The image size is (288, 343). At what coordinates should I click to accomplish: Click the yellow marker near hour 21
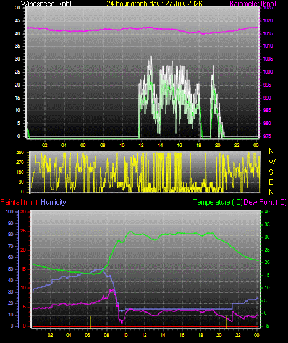click(x=227, y=322)
